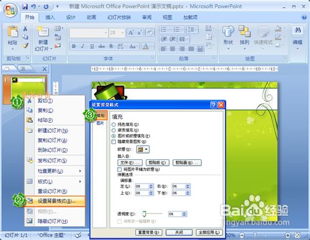Open the Font group dialog launcher
Image resolution: width=310 pixels, height=240 pixels.
tap(153, 58)
